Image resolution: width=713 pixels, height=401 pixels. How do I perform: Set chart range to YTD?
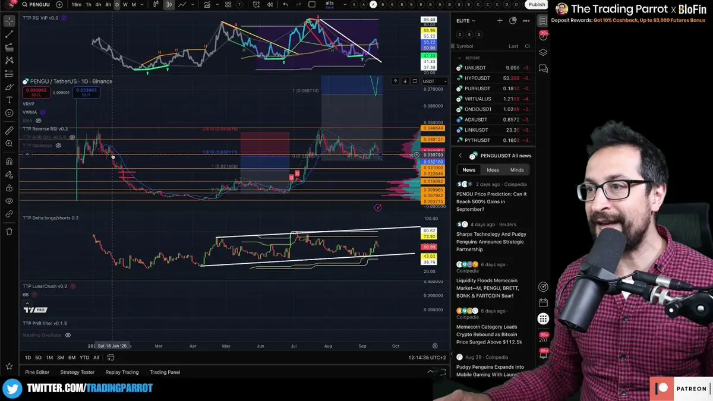click(x=84, y=357)
